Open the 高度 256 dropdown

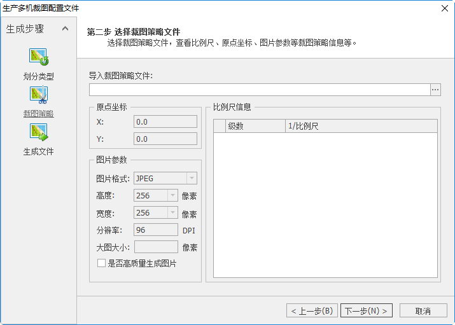click(x=172, y=196)
